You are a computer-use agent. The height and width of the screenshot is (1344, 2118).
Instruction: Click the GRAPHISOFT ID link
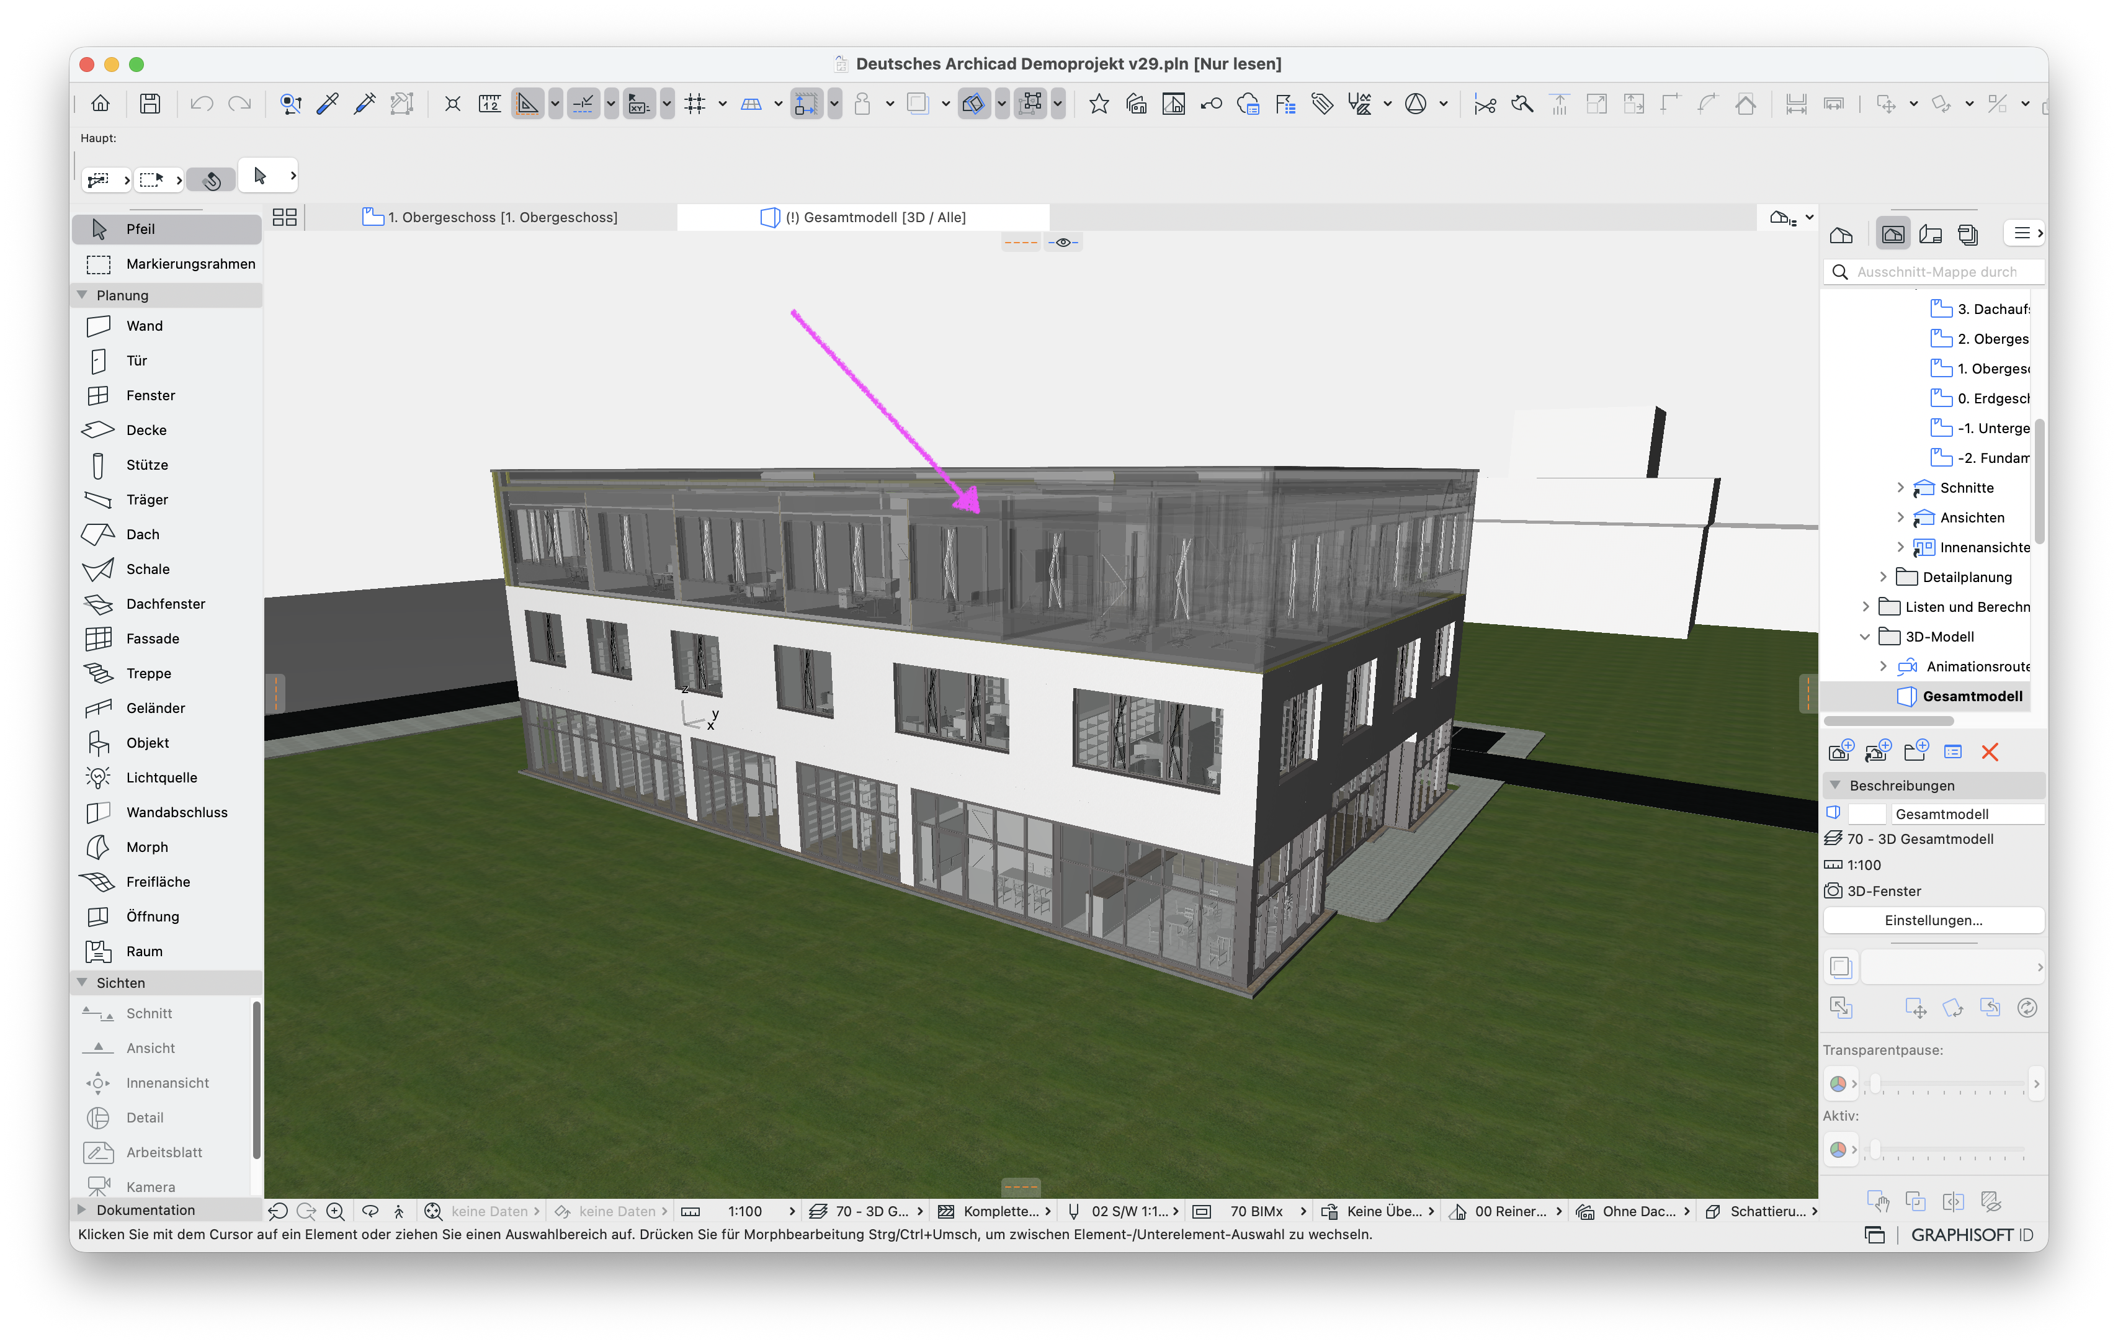pyautogui.click(x=1971, y=1235)
